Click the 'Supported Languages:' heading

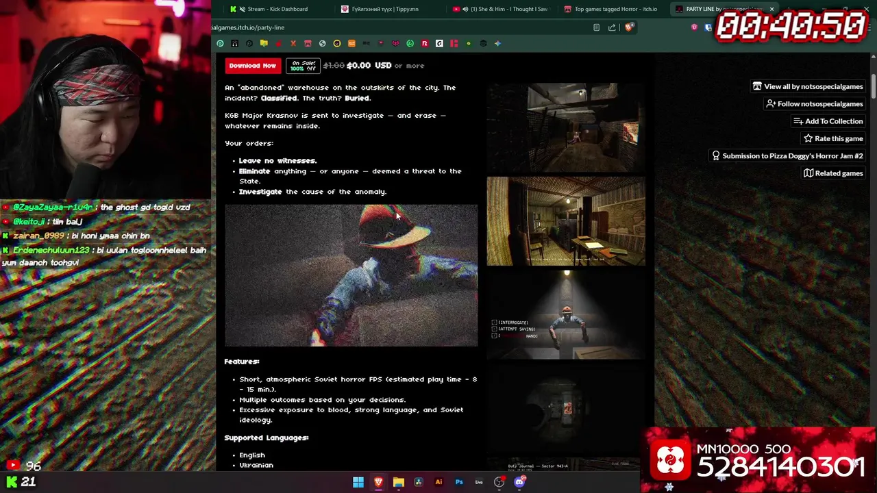[267, 438]
